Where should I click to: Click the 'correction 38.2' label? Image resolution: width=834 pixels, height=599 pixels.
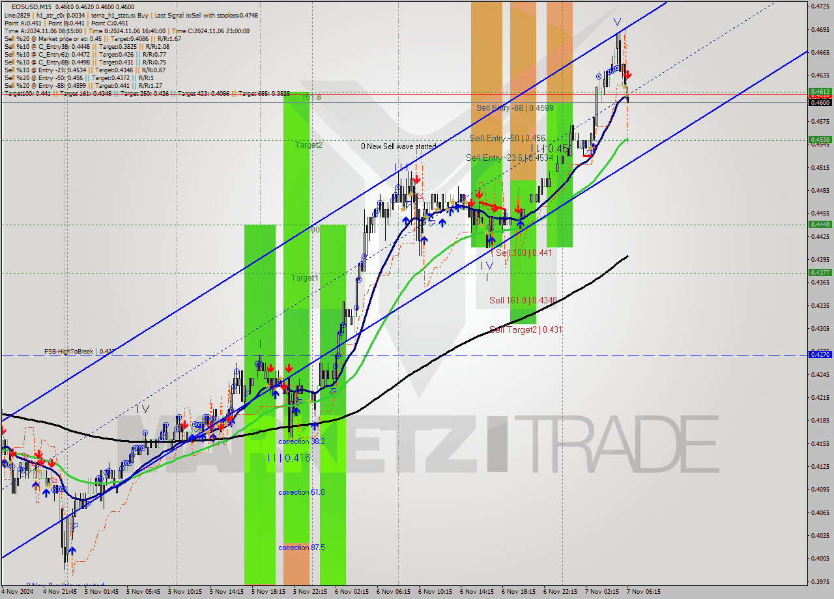301,441
